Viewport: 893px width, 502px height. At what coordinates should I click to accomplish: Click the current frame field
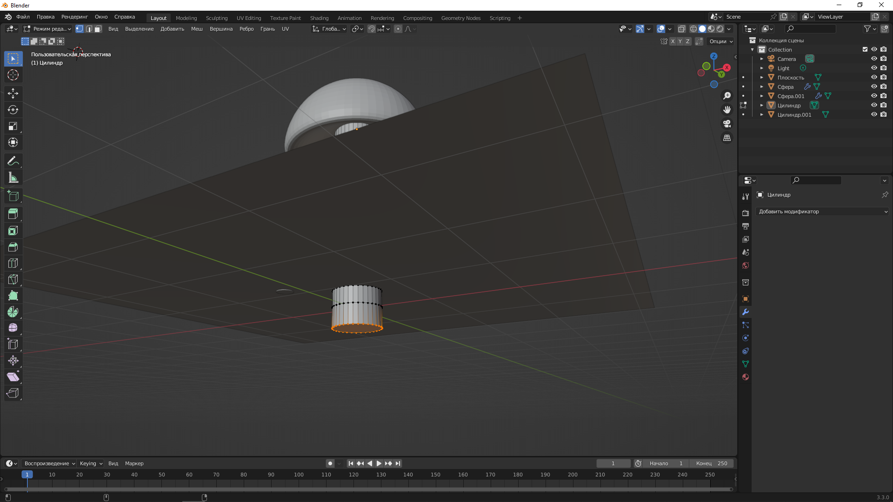[x=613, y=463]
